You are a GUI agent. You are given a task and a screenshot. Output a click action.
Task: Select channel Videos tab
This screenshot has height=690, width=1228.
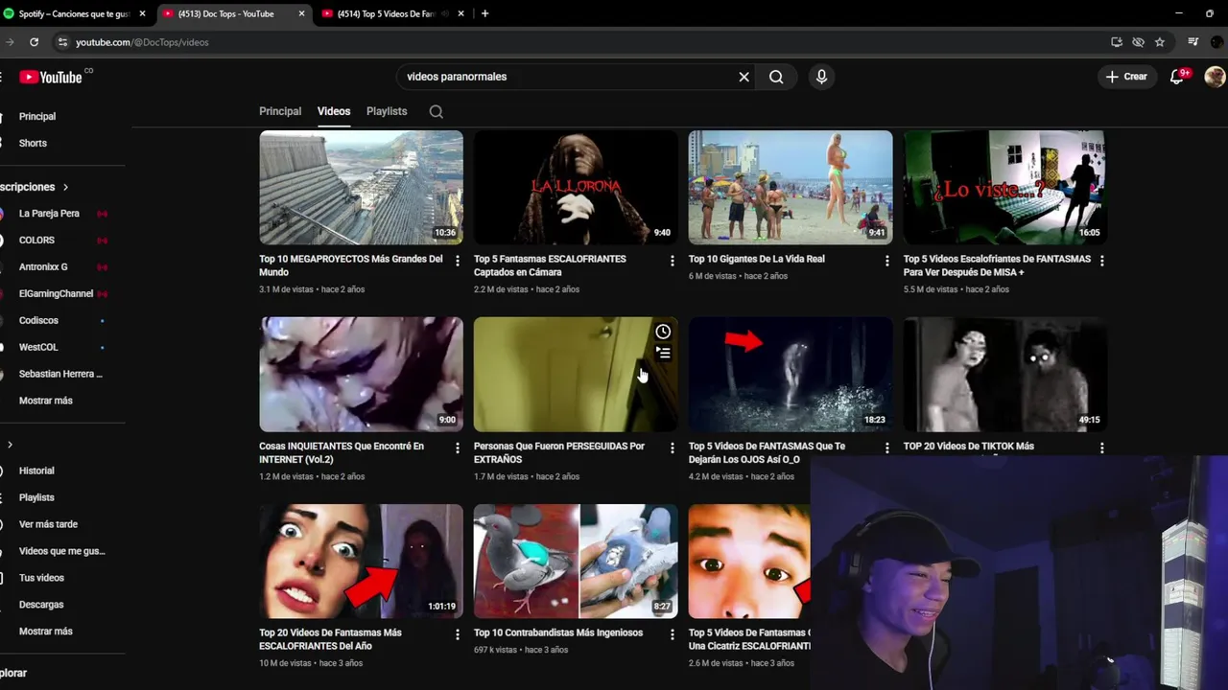[334, 111]
